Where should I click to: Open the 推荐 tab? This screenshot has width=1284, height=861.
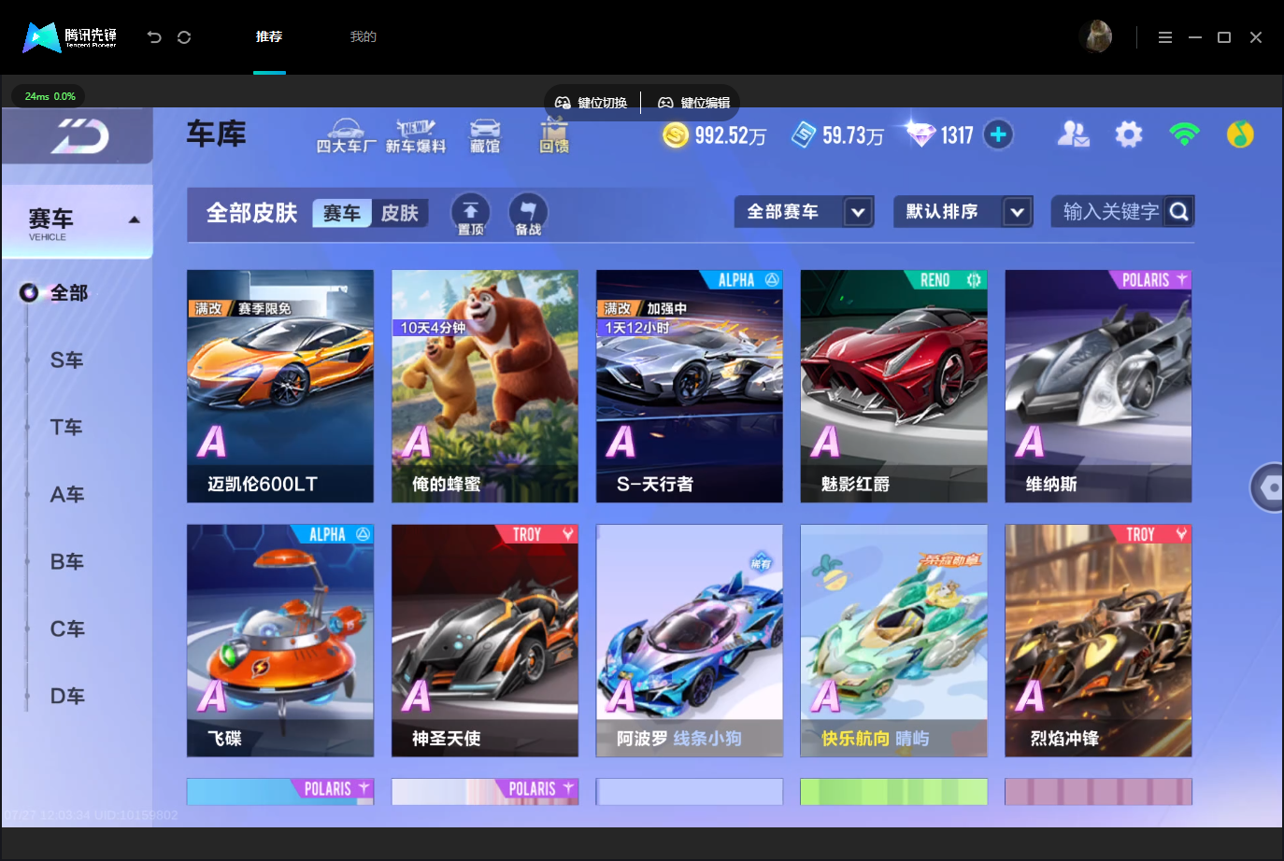(269, 36)
